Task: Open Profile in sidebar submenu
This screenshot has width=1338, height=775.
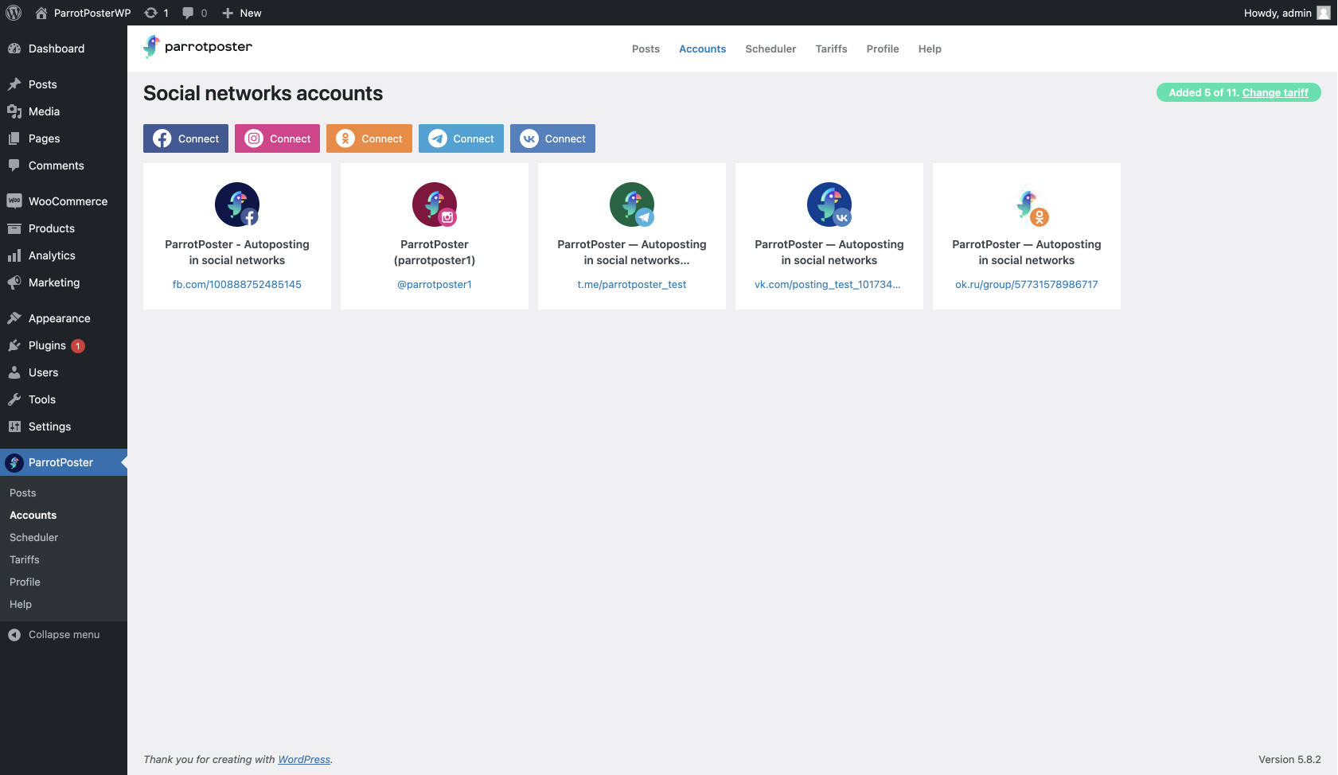Action: pos(25,582)
